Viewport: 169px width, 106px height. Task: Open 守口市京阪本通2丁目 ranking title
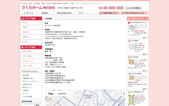click(x=138, y=22)
